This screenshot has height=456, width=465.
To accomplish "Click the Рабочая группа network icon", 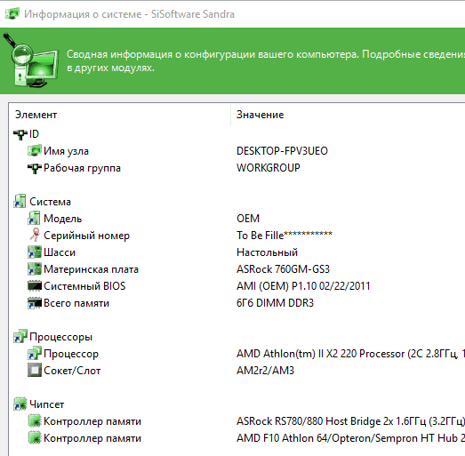I will (x=35, y=168).
